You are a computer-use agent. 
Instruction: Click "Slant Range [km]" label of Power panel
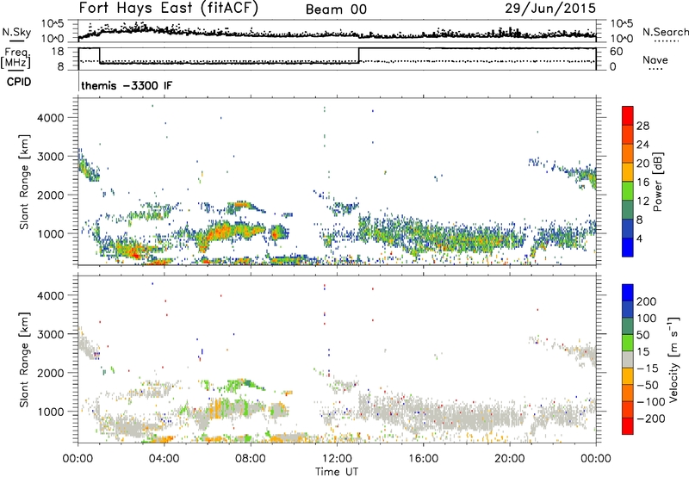pos(24,182)
